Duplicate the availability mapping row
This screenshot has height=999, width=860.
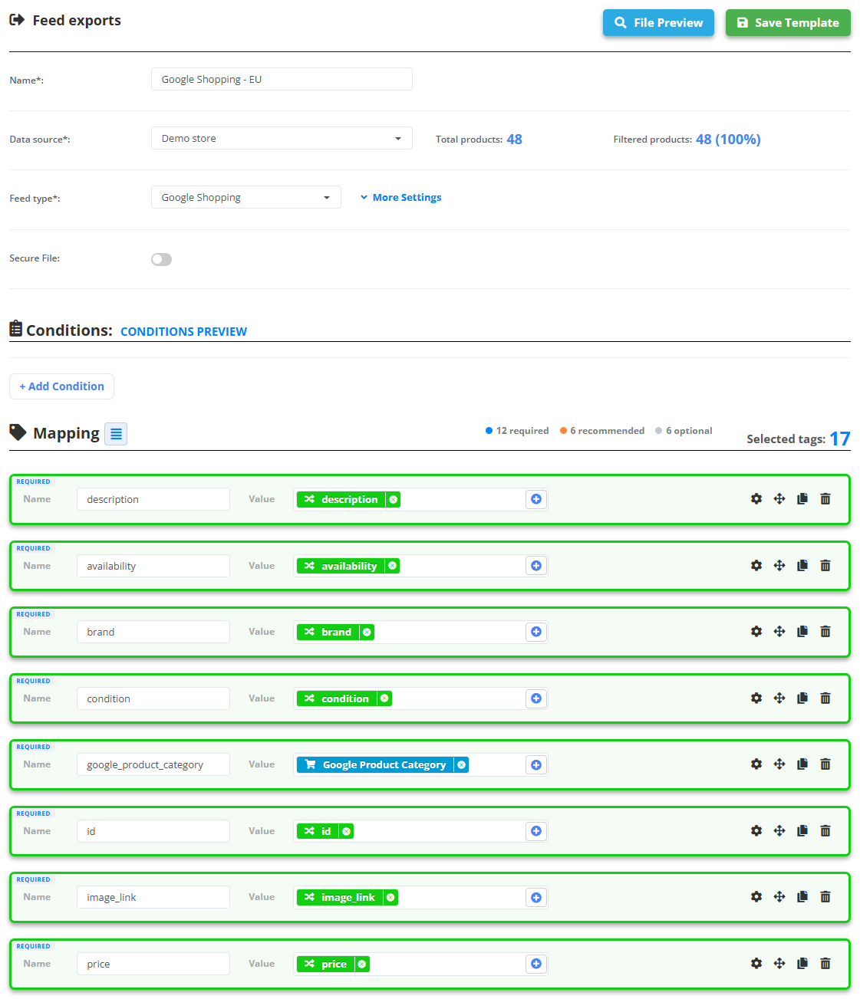click(802, 566)
